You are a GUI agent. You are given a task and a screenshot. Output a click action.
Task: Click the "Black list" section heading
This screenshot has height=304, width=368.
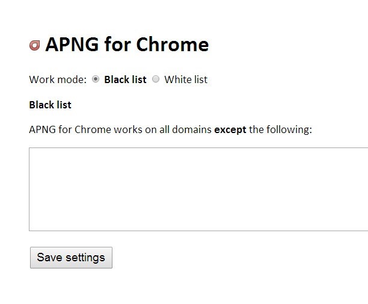50,105
